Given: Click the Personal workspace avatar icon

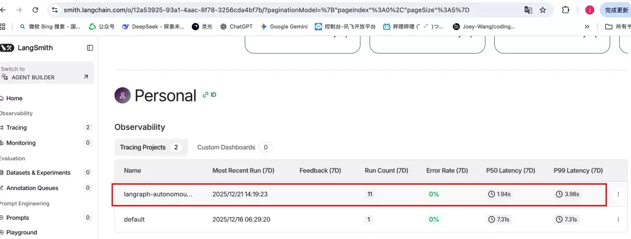Looking at the screenshot, I should click(122, 95).
